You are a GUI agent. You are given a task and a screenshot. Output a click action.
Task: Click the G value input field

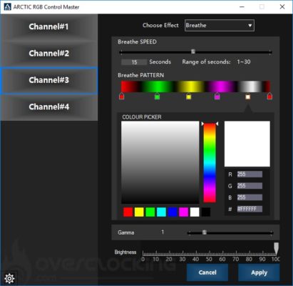point(250,186)
